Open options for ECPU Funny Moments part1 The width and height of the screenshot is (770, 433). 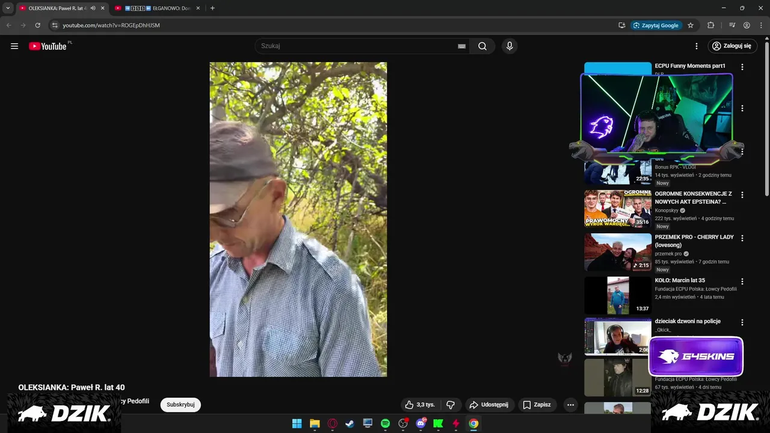[x=742, y=67]
